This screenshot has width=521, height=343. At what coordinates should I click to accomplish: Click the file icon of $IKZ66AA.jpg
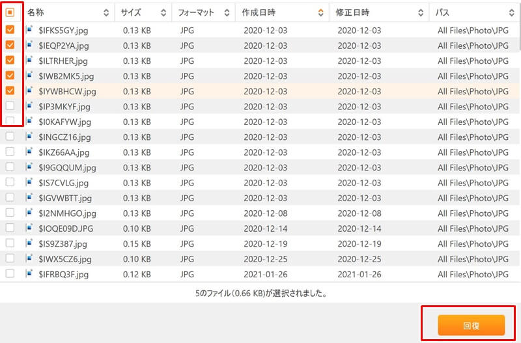point(30,152)
